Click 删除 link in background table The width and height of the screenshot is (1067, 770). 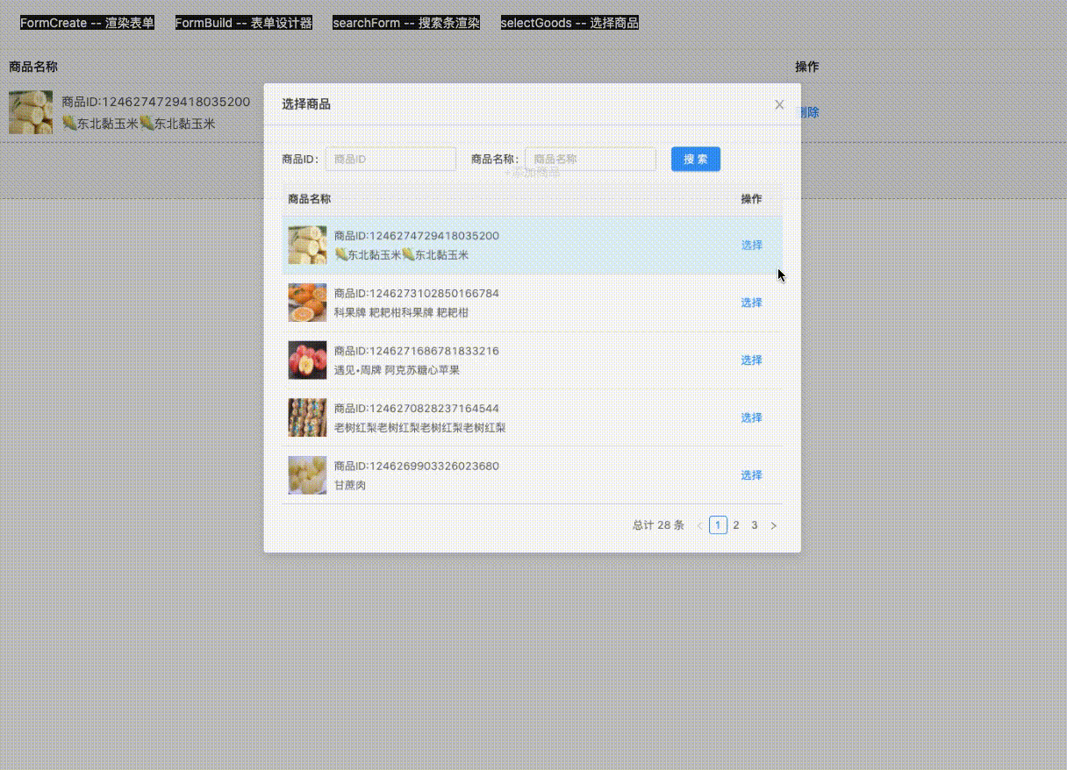(x=807, y=112)
